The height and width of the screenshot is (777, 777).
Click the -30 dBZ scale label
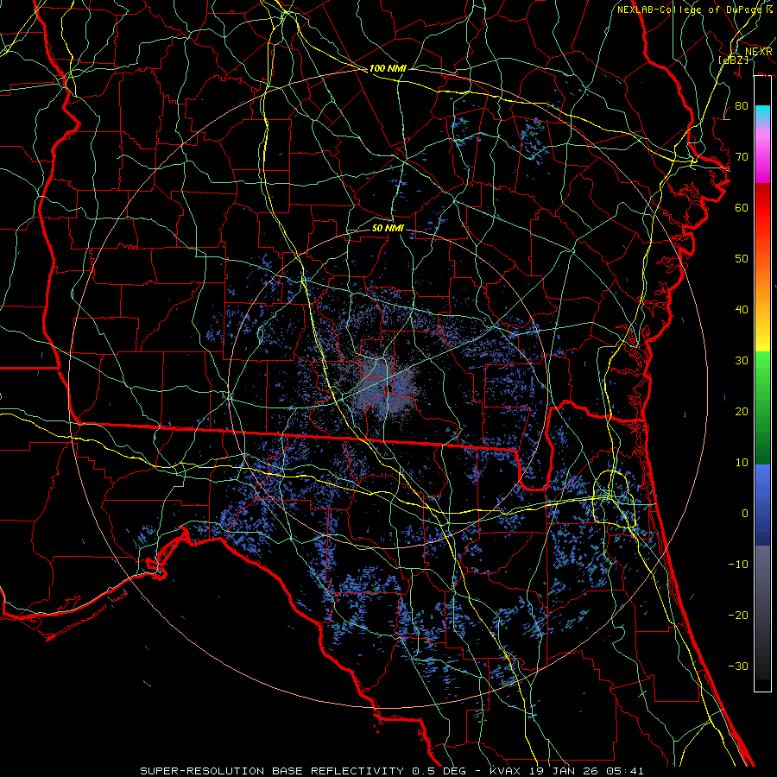(x=738, y=666)
